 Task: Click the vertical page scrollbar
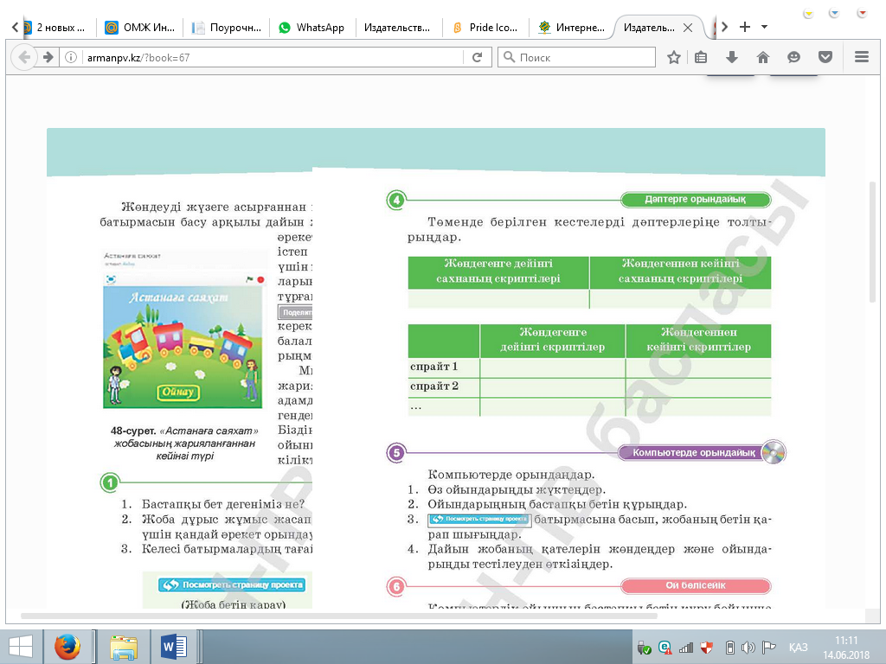(x=872, y=243)
